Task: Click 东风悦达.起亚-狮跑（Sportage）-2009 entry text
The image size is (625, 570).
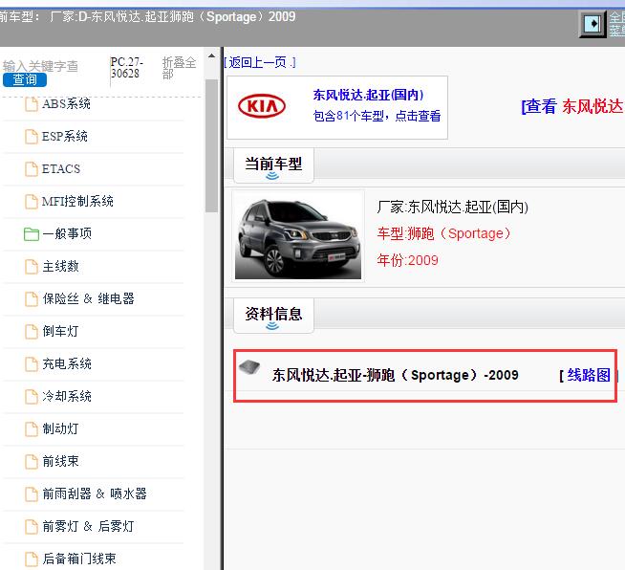Action: pyautogui.click(x=396, y=375)
